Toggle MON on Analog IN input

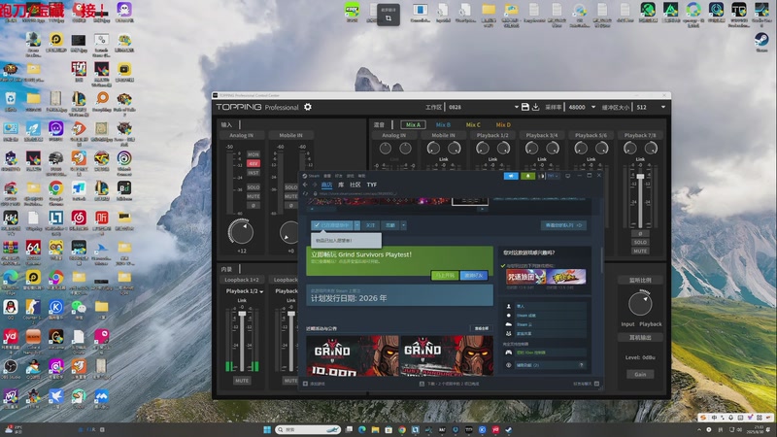click(x=253, y=154)
